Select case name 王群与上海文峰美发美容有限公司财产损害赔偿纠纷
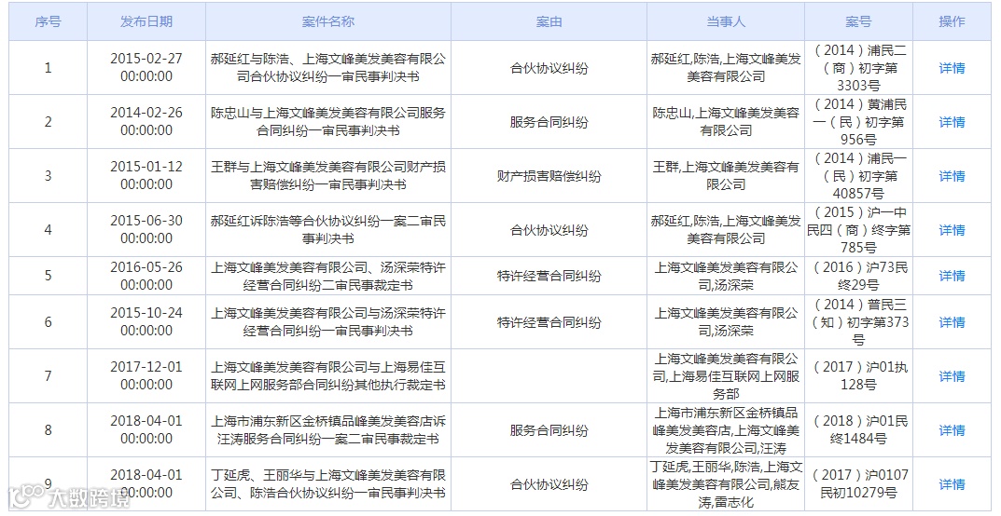Screen dimensions: 1001x516 point(328,176)
